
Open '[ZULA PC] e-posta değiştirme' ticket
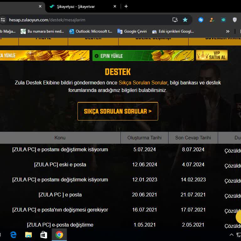pos(60,225)
